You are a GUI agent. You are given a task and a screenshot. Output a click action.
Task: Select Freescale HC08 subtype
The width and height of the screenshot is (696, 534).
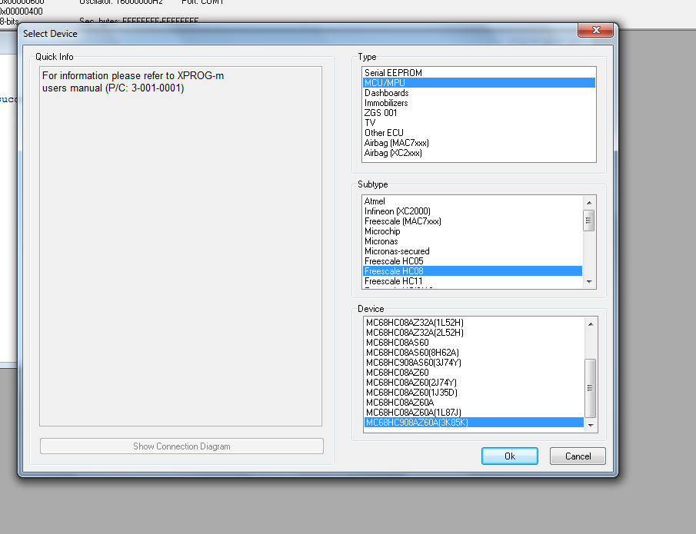472,271
